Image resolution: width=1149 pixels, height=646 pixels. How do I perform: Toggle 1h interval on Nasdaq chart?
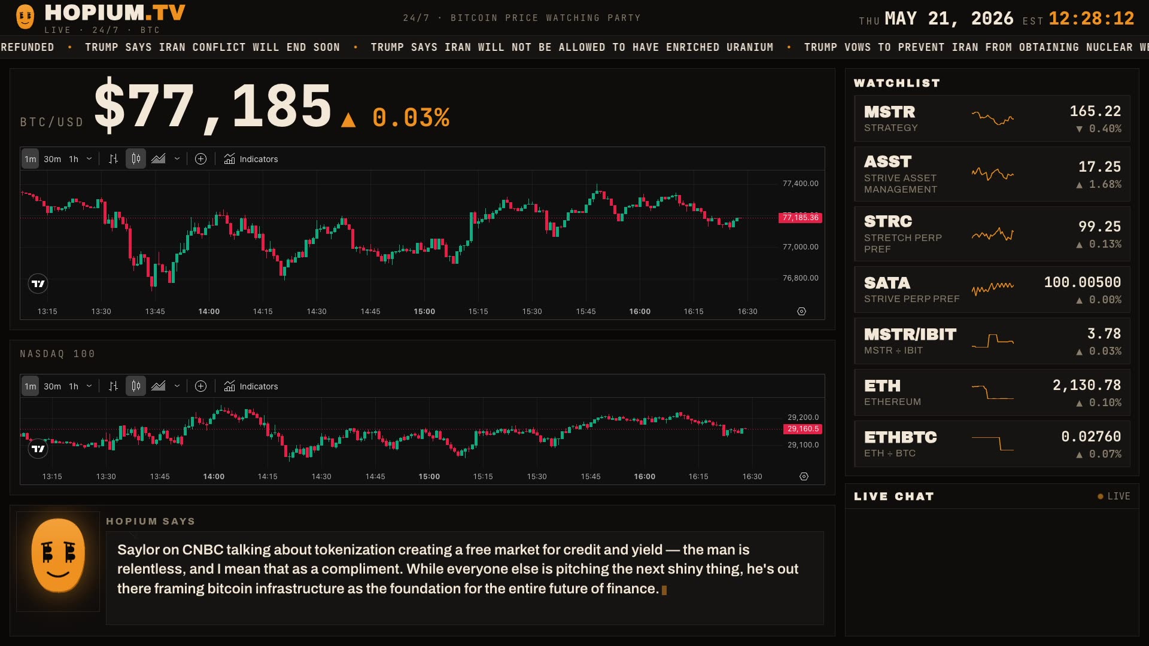point(74,386)
